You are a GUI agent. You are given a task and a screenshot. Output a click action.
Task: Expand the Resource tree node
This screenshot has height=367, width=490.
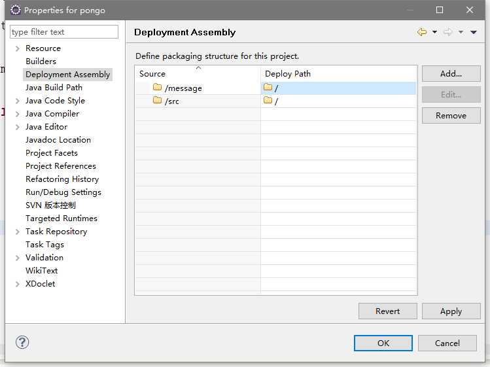[18, 48]
